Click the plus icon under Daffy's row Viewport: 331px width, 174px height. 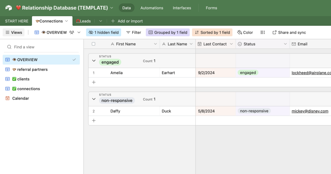click(x=94, y=121)
